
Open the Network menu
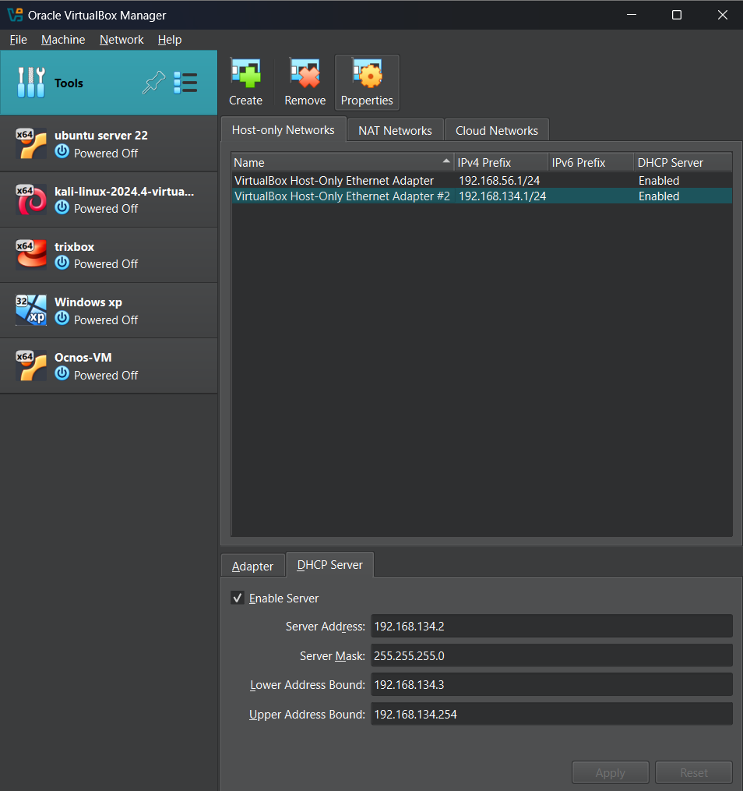[x=121, y=40]
